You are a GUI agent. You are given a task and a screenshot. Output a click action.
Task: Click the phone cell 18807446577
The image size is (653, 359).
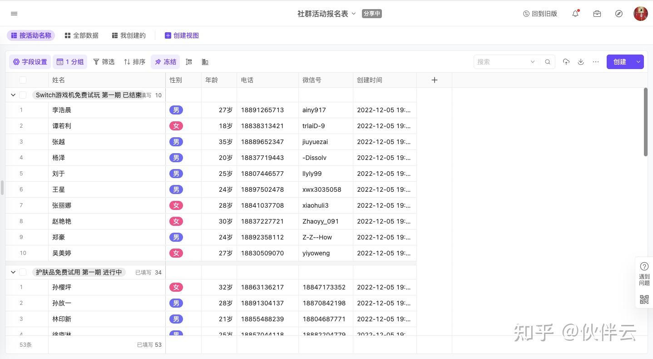(x=267, y=174)
